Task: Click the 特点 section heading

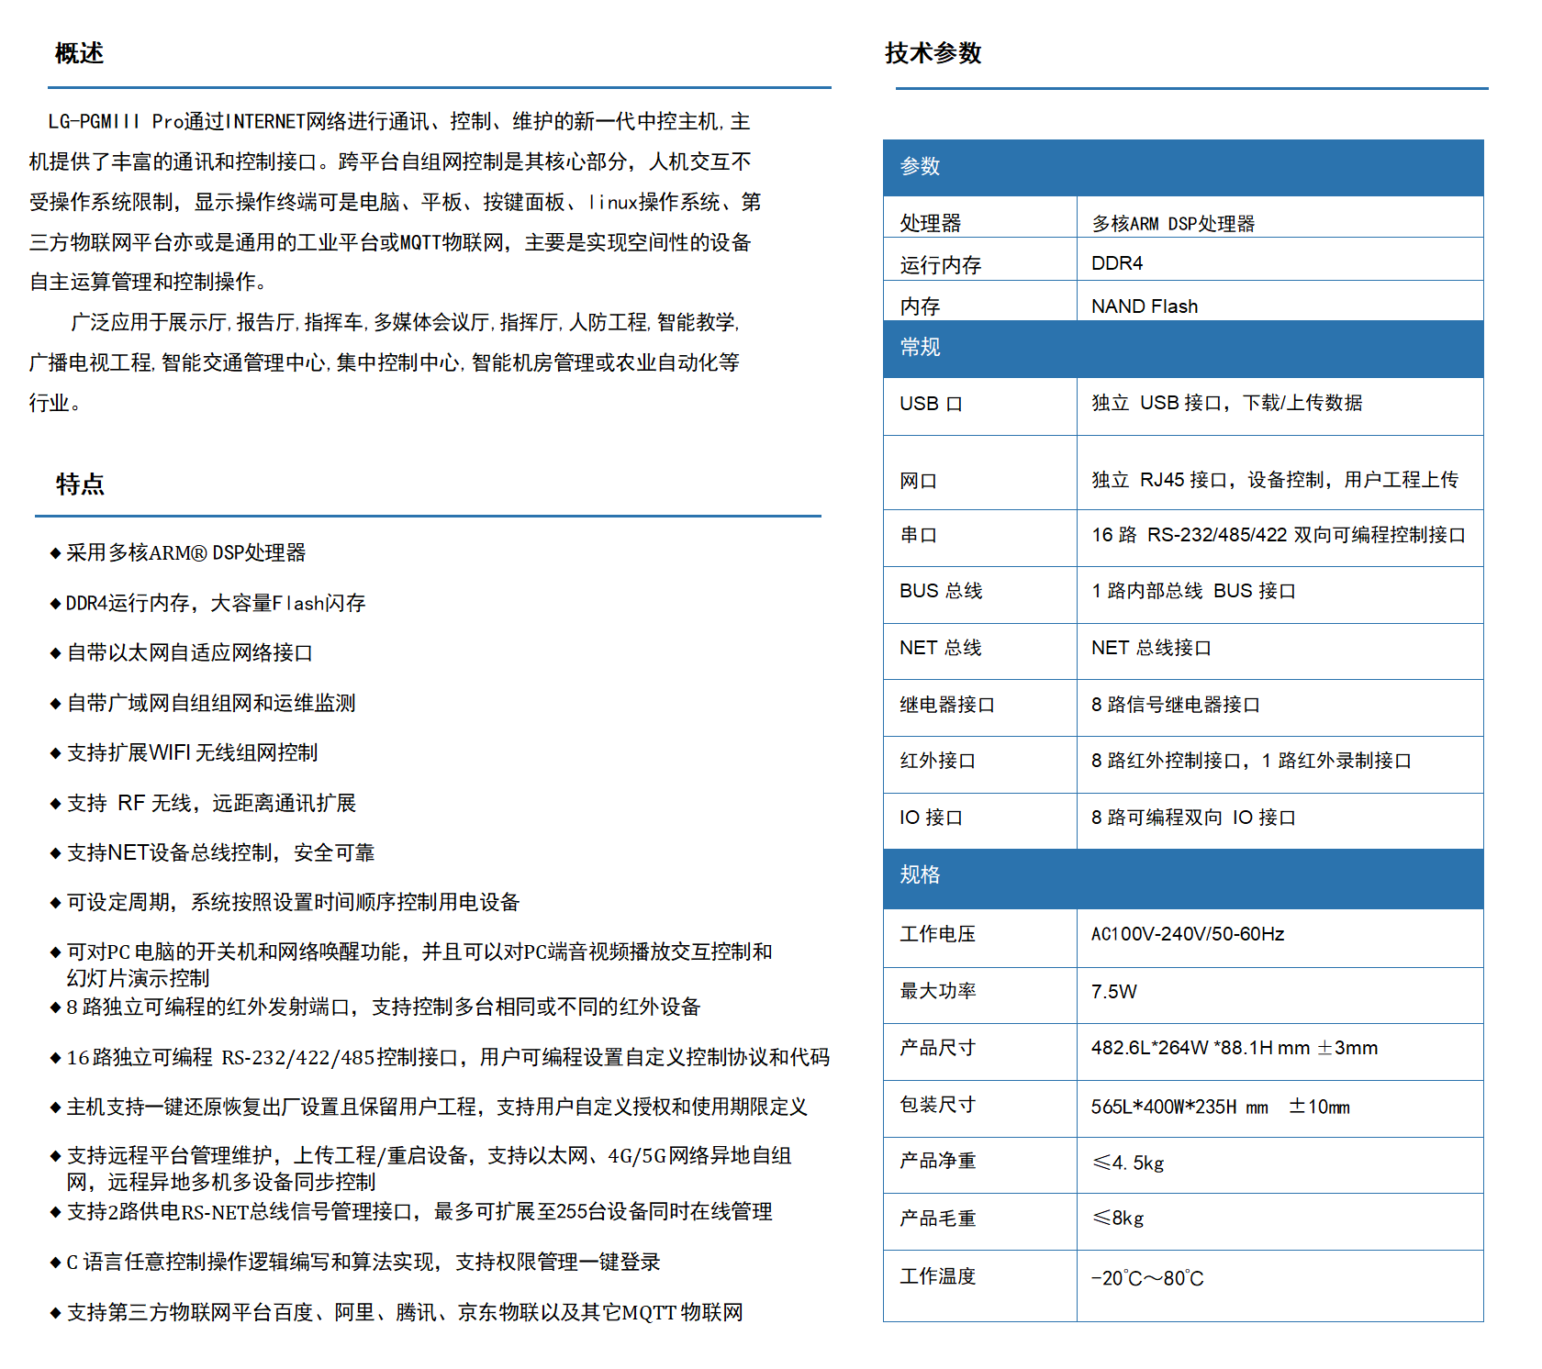Action: pos(80,484)
